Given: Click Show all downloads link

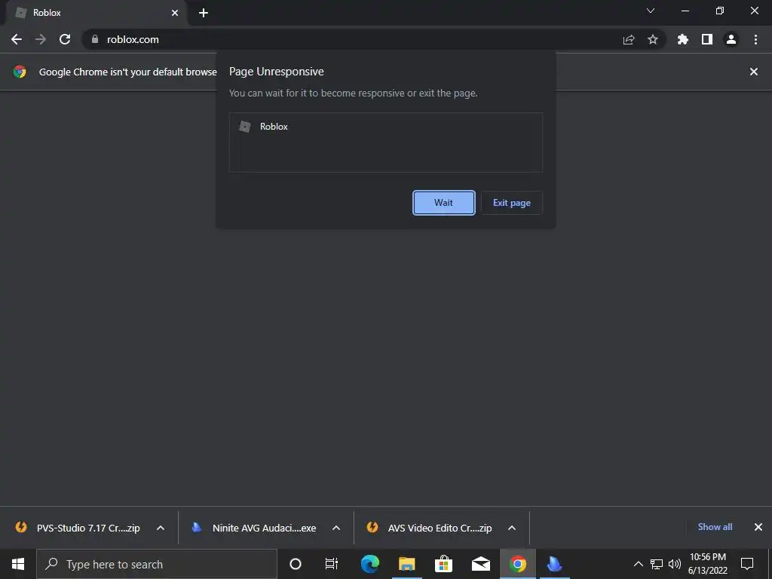Looking at the screenshot, I should coord(715,527).
